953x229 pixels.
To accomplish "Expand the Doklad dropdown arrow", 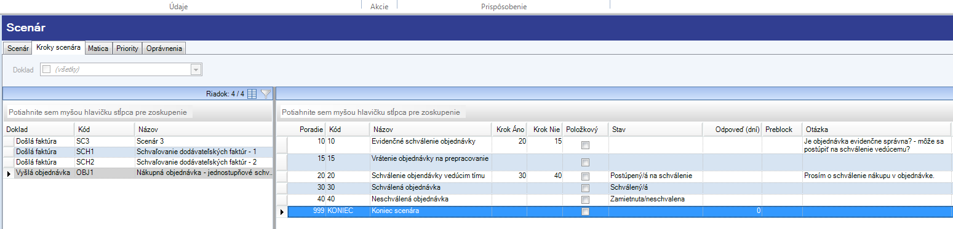I will coord(196,69).
